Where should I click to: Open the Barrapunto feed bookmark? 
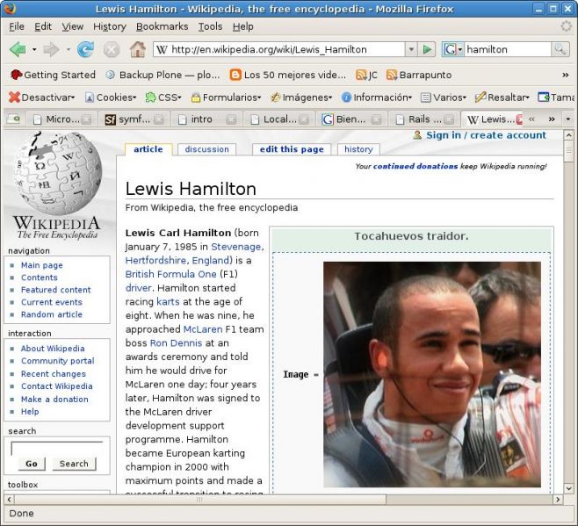[419, 75]
